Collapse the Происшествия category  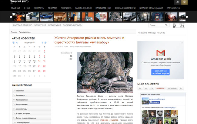(32, 99)
